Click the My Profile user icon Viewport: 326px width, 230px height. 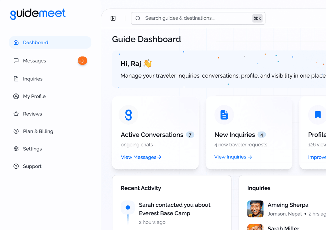point(16,96)
